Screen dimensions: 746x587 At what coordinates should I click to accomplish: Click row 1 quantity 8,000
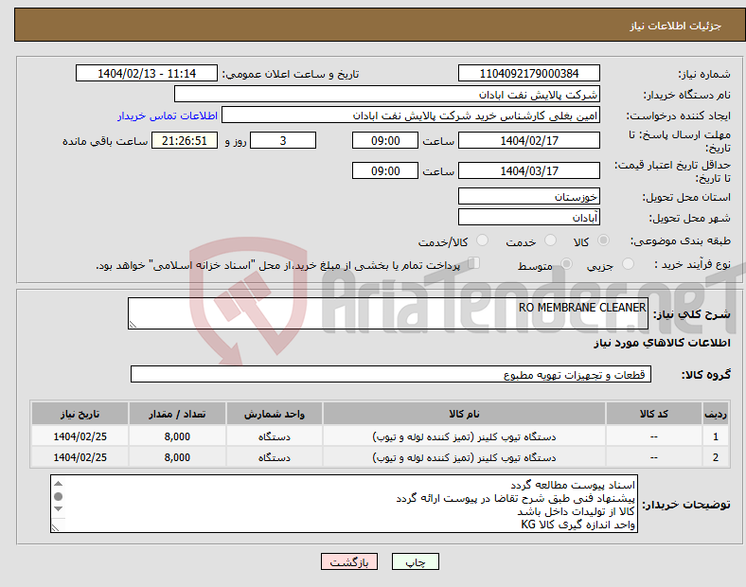tap(177, 436)
